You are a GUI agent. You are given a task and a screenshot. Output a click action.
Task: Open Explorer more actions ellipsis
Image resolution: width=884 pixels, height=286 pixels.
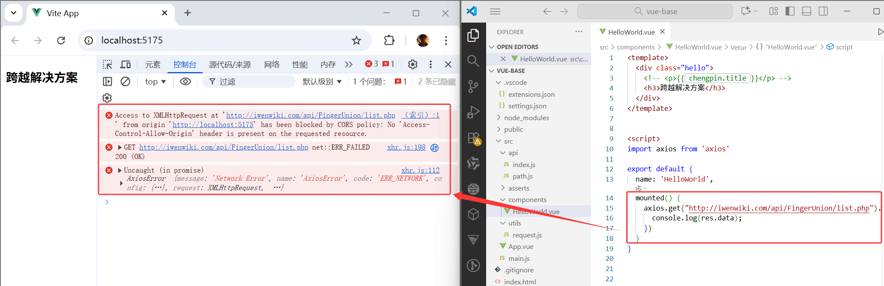[579, 32]
